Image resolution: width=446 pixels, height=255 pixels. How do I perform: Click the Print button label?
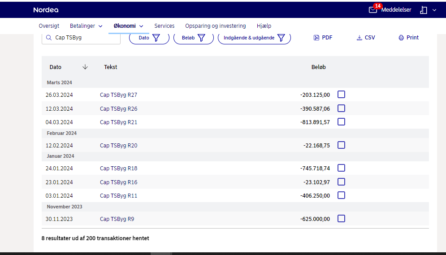click(x=412, y=38)
